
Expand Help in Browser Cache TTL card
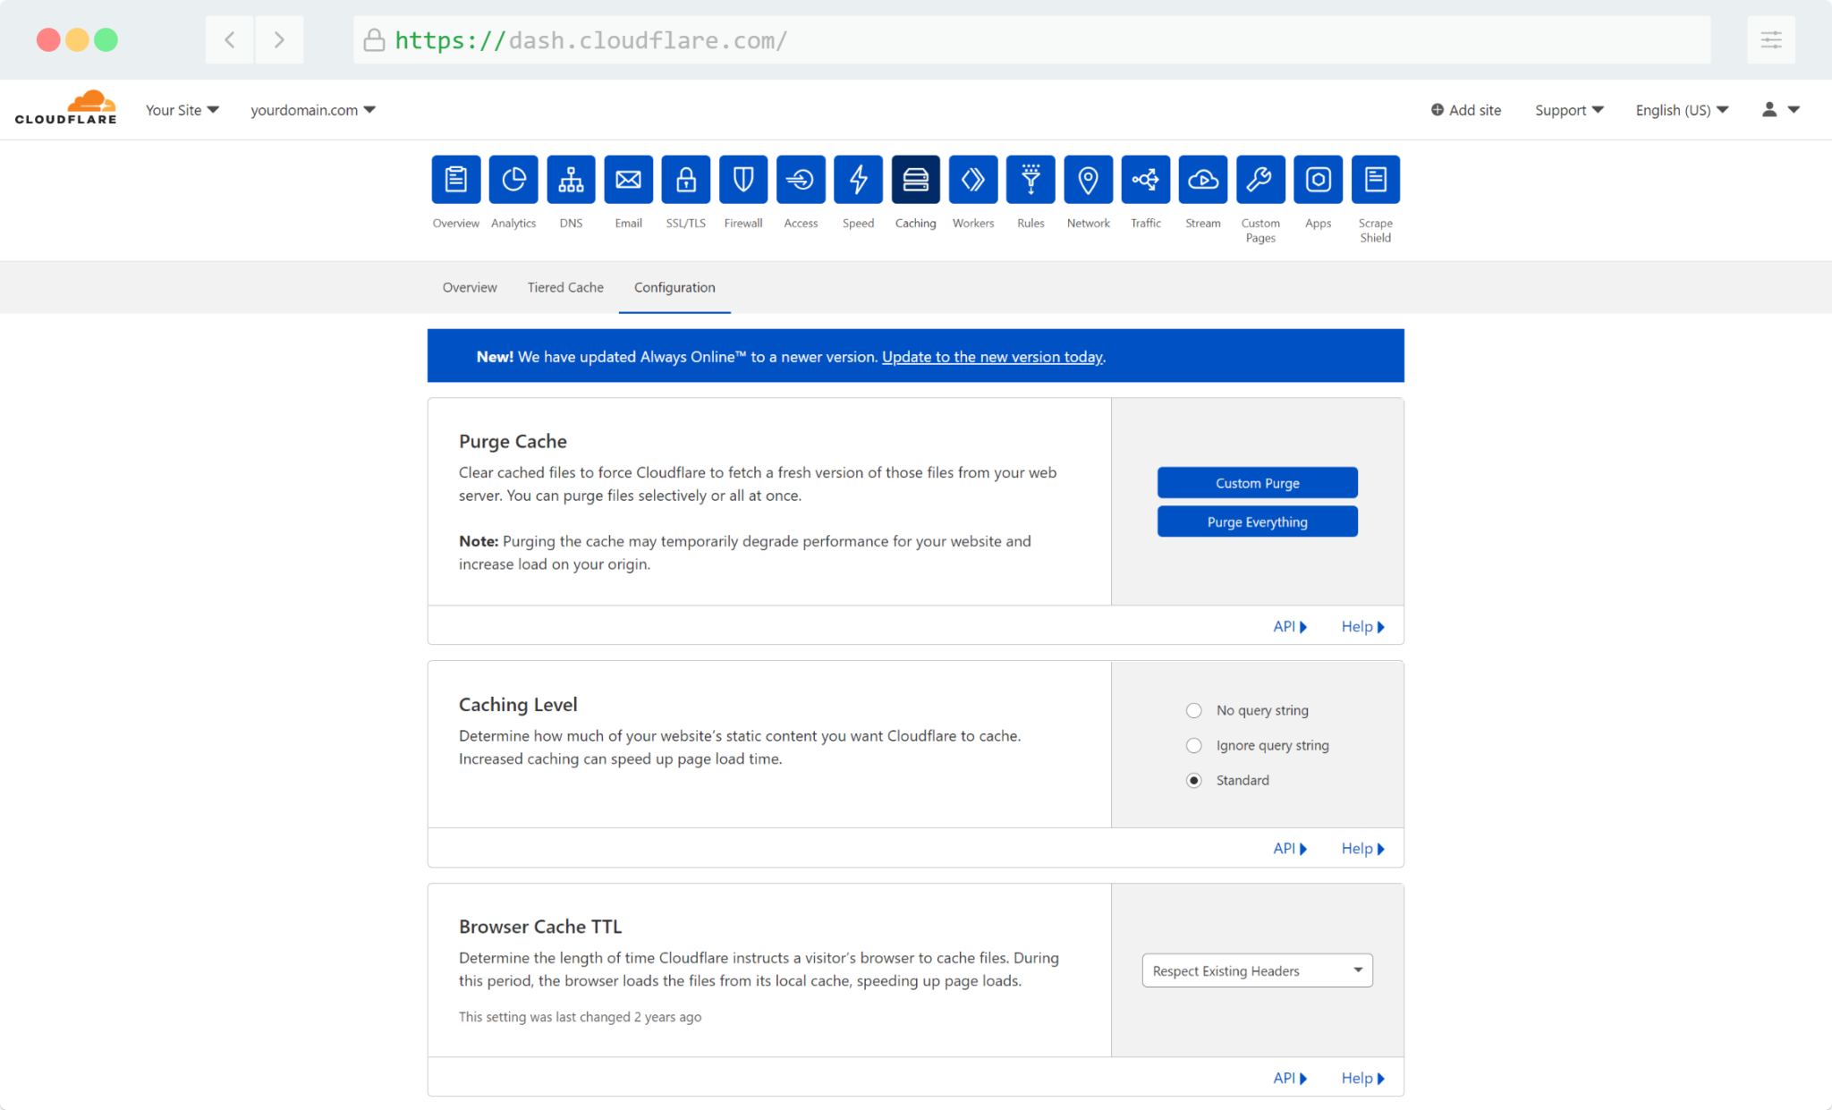(1362, 1078)
